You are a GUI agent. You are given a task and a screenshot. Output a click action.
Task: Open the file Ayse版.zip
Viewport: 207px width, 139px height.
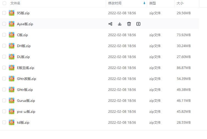click(x=25, y=24)
